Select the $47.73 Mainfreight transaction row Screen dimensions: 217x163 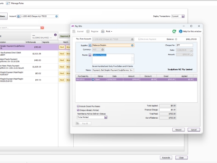pyautogui.click(x=29, y=80)
